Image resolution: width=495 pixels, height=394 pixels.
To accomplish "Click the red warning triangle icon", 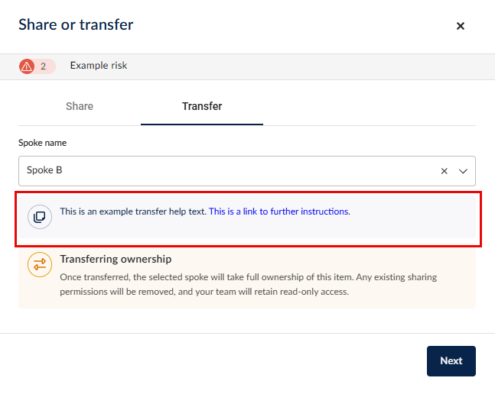I will click(27, 66).
